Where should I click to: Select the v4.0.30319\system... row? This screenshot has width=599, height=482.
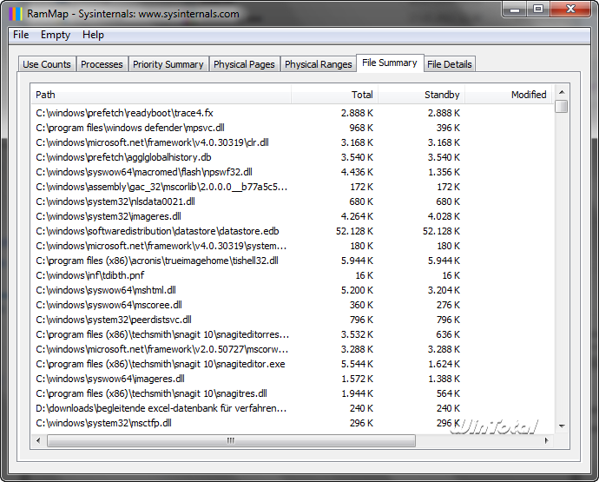292,246
